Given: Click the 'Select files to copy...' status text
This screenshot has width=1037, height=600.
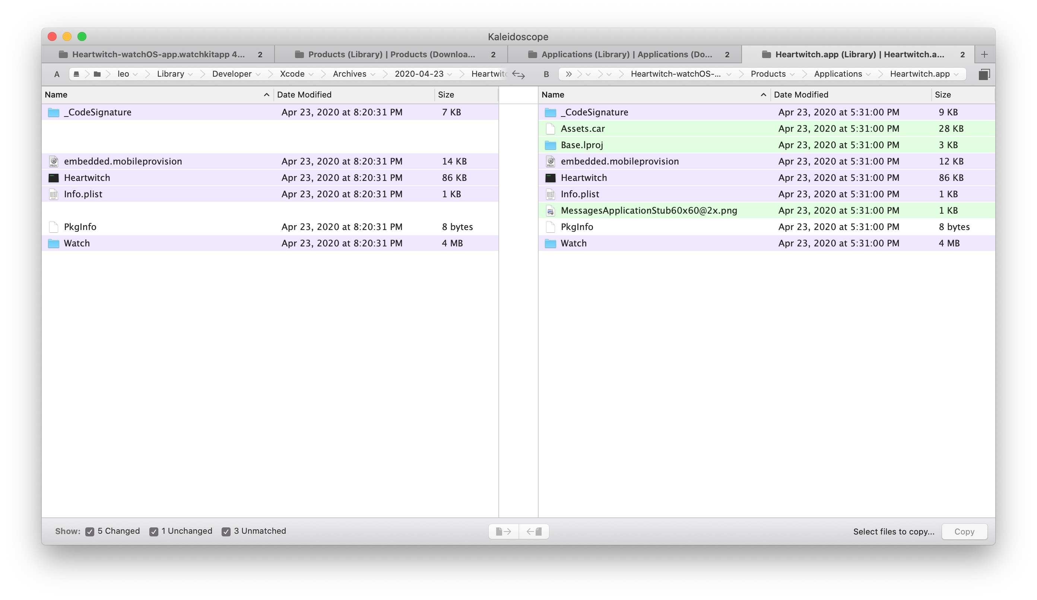Looking at the screenshot, I should coord(894,532).
